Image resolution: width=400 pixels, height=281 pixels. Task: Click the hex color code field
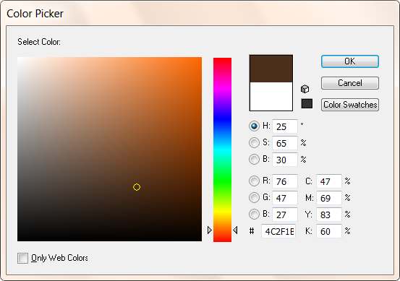coord(278,231)
